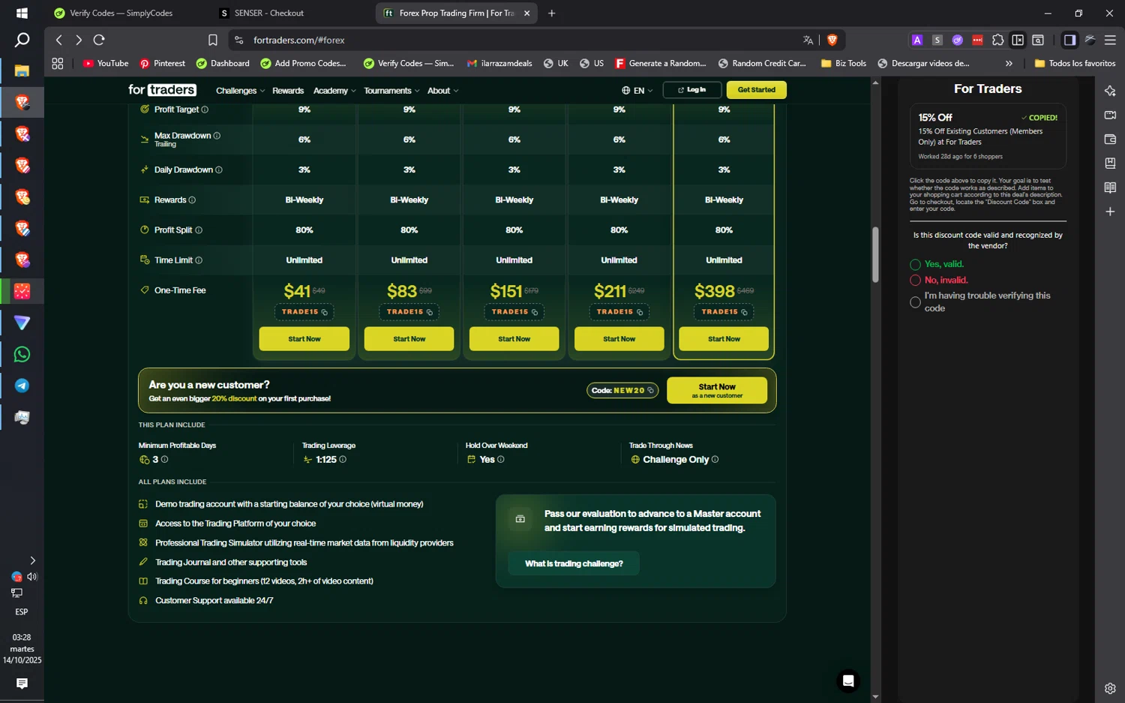Close the Forex Prop Trading Firm tab

[x=526, y=13]
